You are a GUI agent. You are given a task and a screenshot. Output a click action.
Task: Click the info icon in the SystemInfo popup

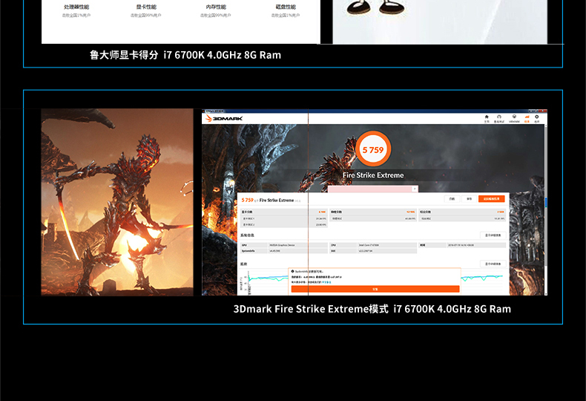(x=292, y=271)
